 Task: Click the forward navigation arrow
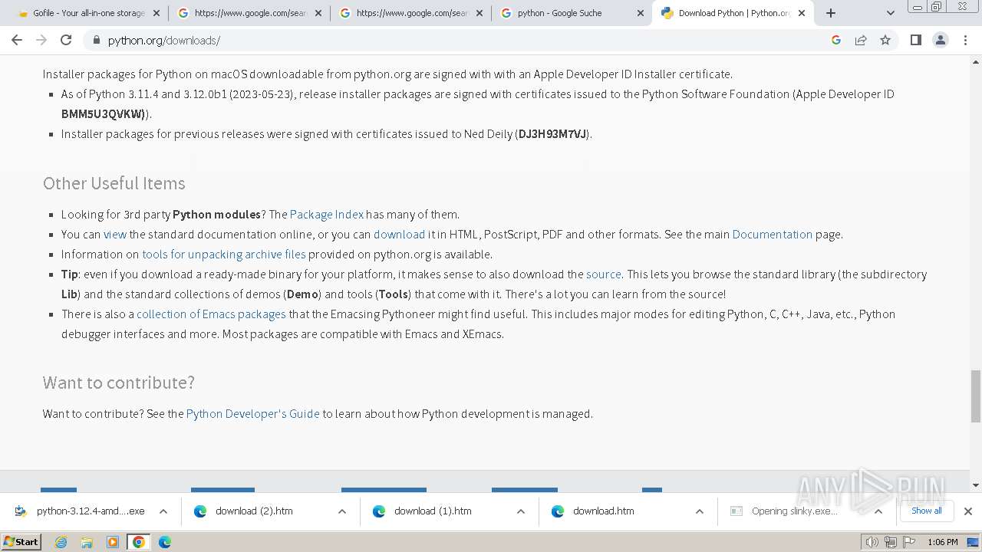click(41, 40)
